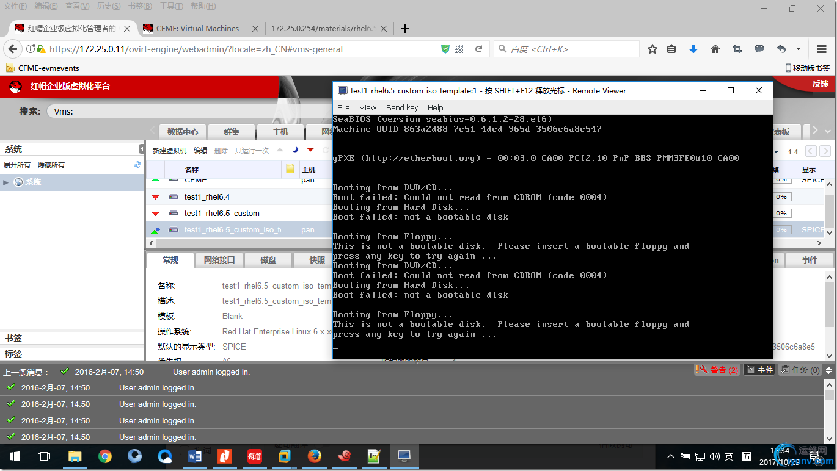
Task: Switch to the 172.25.0.254/materials tab
Action: tap(324, 29)
